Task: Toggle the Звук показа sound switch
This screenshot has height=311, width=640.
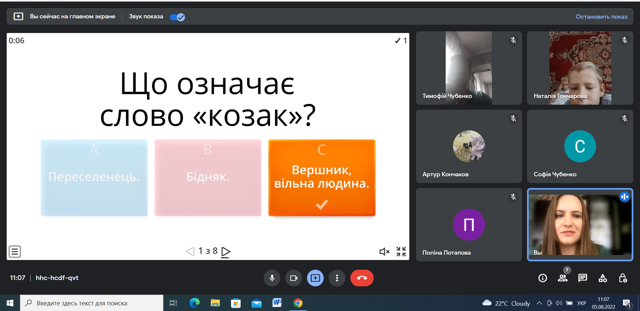Action: pyautogui.click(x=177, y=17)
